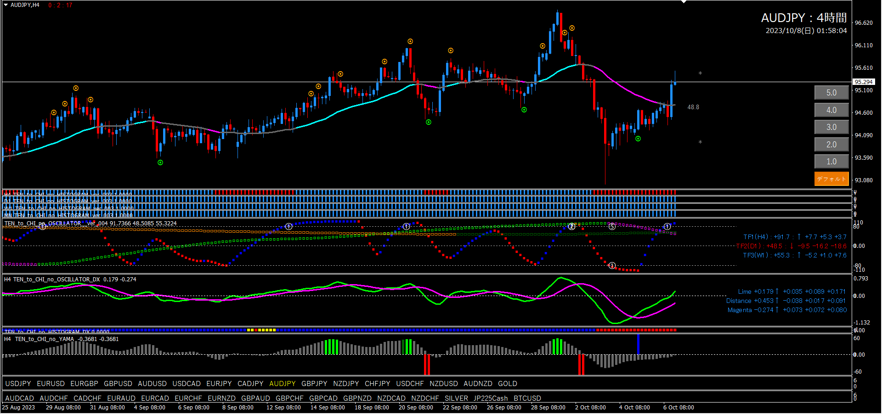Click the TF2(D1) readout line
The image size is (882, 414).
[x=792, y=246]
